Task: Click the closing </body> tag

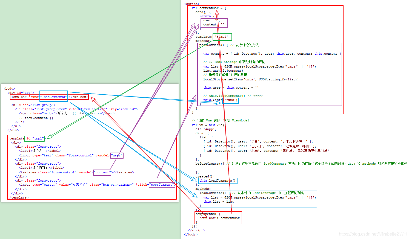Action: (x=191, y=234)
